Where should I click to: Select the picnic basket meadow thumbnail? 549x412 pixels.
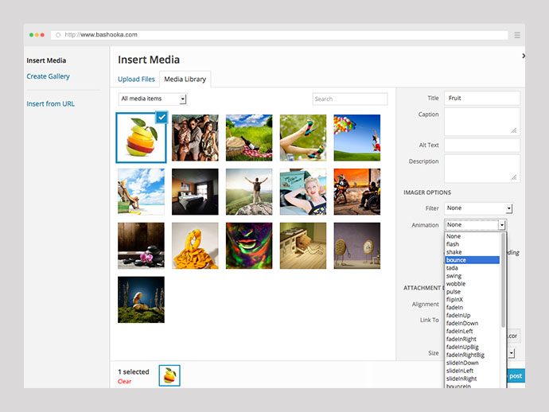pyautogui.click(x=249, y=138)
